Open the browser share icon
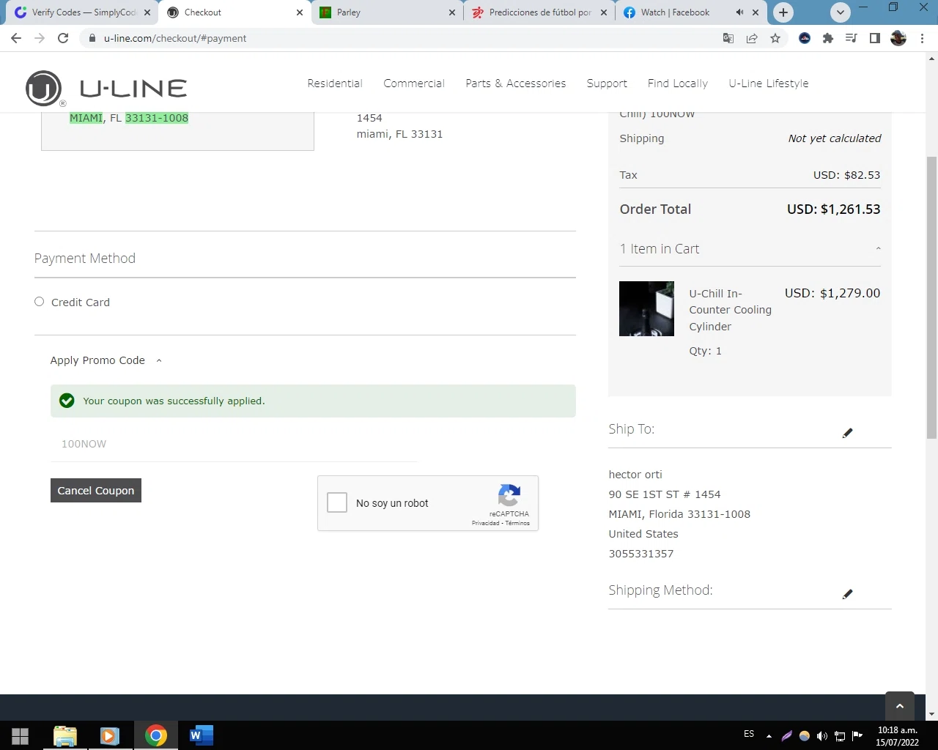The width and height of the screenshot is (938, 750). click(752, 38)
